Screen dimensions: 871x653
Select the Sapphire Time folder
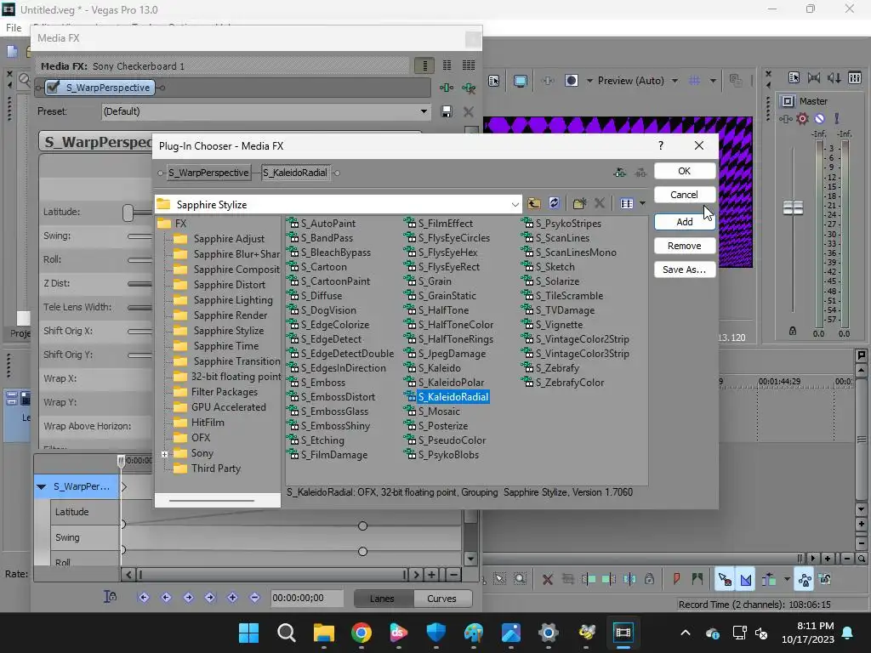click(x=226, y=346)
